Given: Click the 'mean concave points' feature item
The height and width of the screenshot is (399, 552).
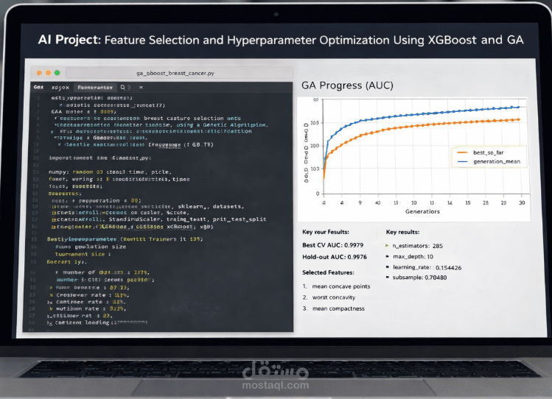Looking at the screenshot, I should [x=337, y=286].
